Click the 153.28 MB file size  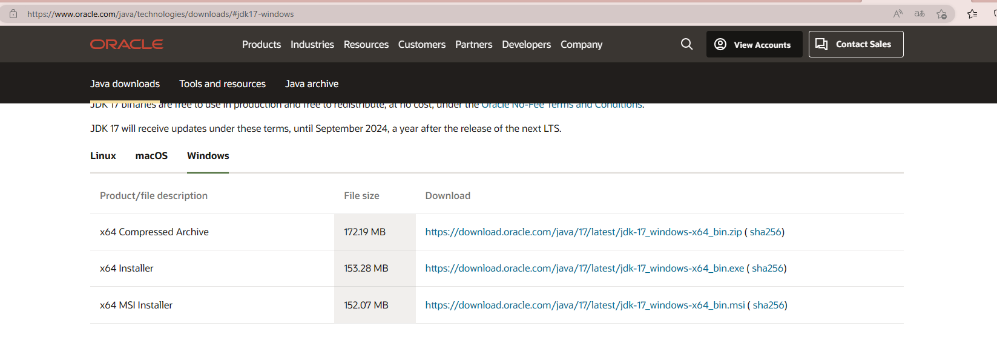click(366, 268)
